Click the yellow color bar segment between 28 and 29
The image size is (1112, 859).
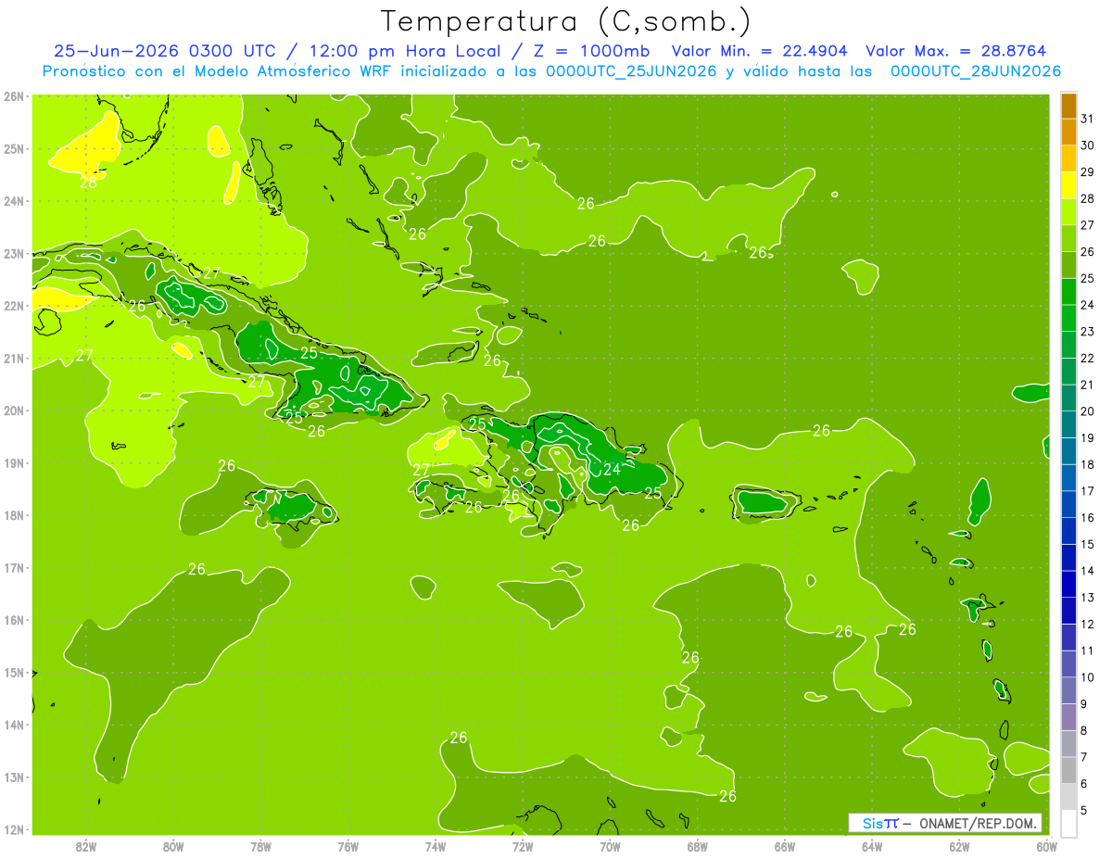[1068, 185]
